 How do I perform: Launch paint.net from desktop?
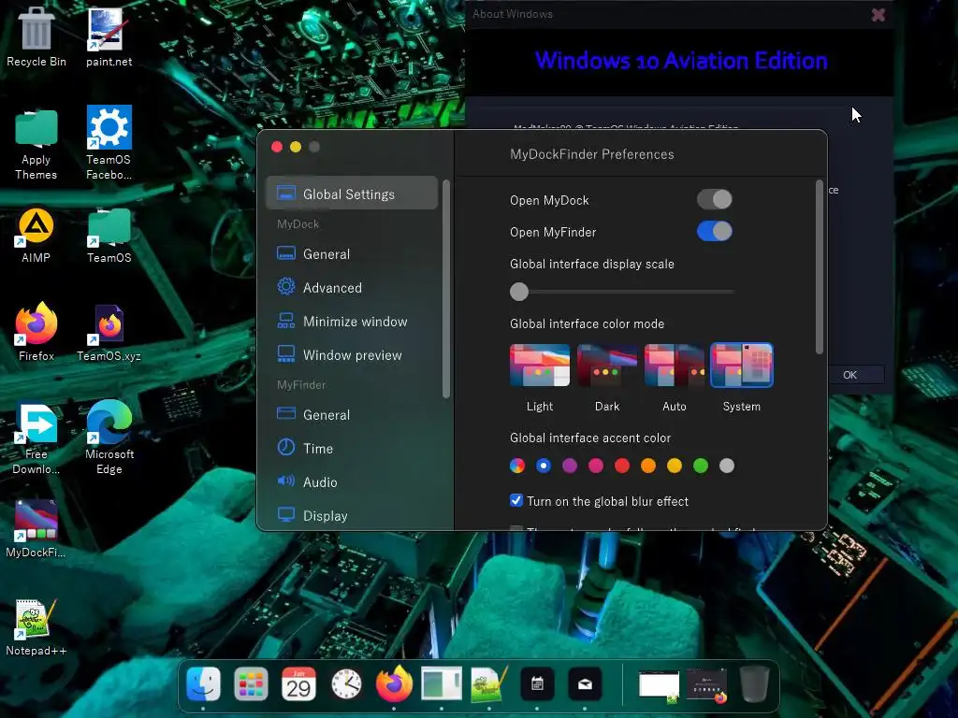click(x=109, y=36)
